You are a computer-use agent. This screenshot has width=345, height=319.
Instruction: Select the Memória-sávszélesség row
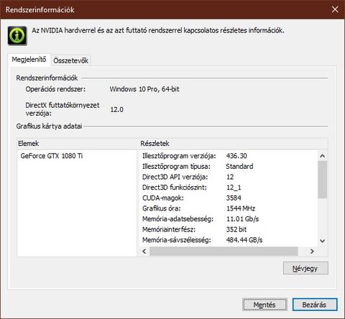pos(229,240)
